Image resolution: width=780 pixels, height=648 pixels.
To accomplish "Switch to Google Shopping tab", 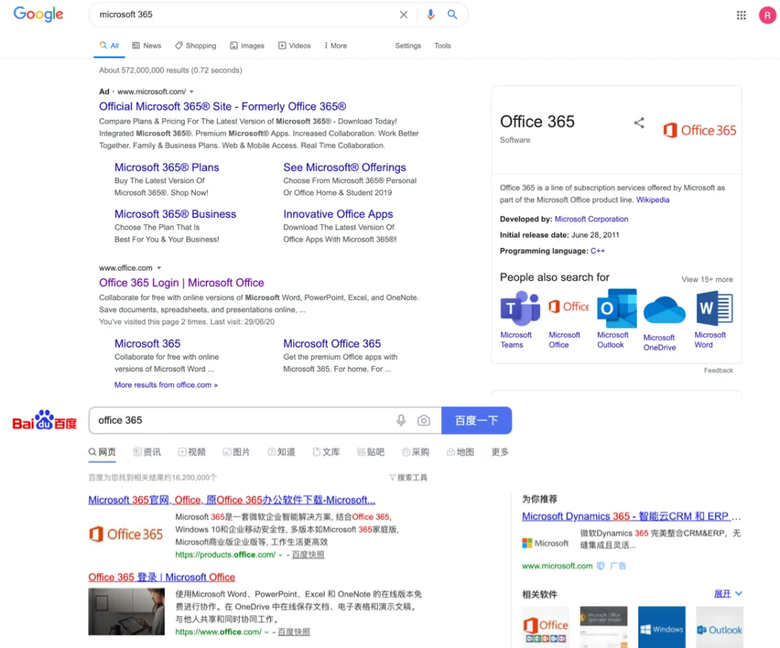I will tap(196, 45).
